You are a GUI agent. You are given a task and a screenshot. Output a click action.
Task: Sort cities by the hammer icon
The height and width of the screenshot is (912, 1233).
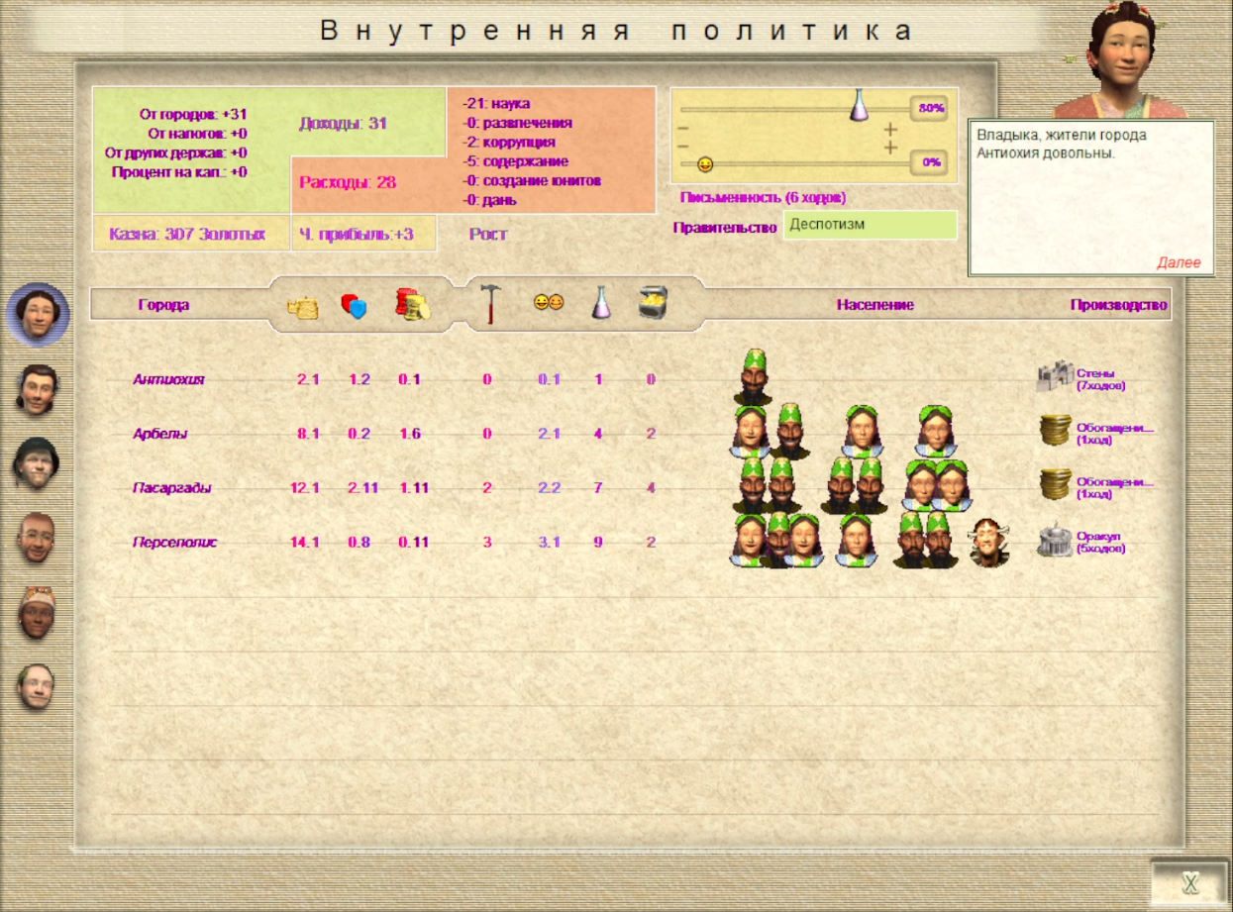click(489, 304)
